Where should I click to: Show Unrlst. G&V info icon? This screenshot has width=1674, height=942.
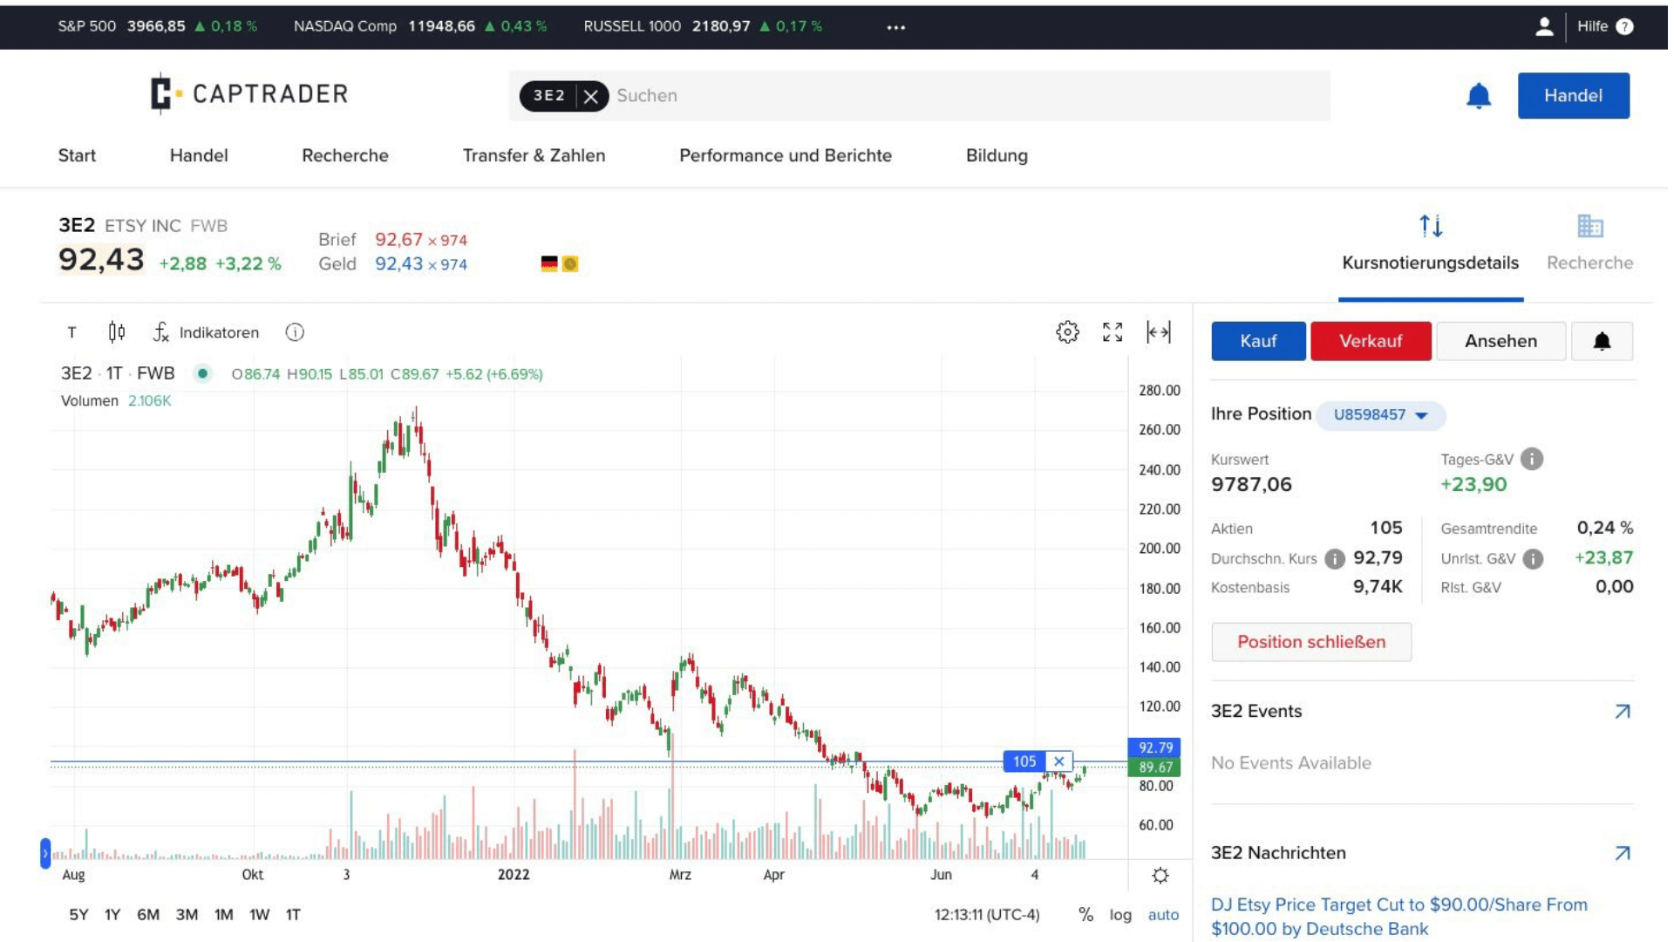click(x=1533, y=559)
